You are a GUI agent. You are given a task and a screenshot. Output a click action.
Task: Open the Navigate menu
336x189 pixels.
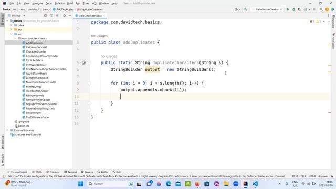click(37, 3)
